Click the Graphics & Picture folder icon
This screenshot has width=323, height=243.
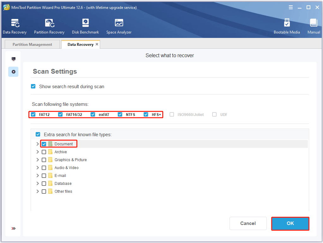(x=50, y=160)
